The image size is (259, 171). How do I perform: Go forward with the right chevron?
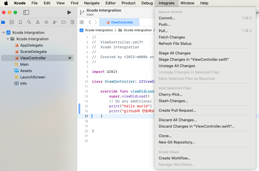[95, 22]
